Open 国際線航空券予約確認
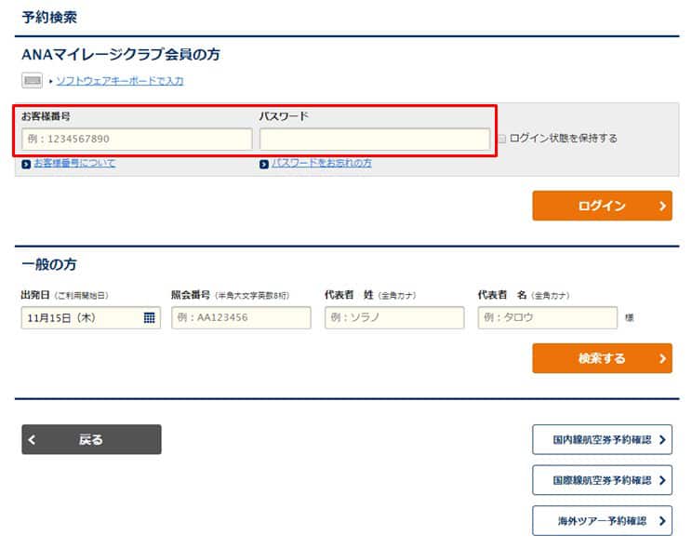 click(x=602, y=481)
